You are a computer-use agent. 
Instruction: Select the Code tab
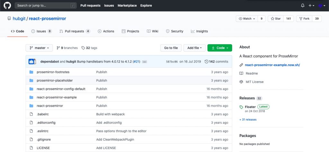point(17,31)
